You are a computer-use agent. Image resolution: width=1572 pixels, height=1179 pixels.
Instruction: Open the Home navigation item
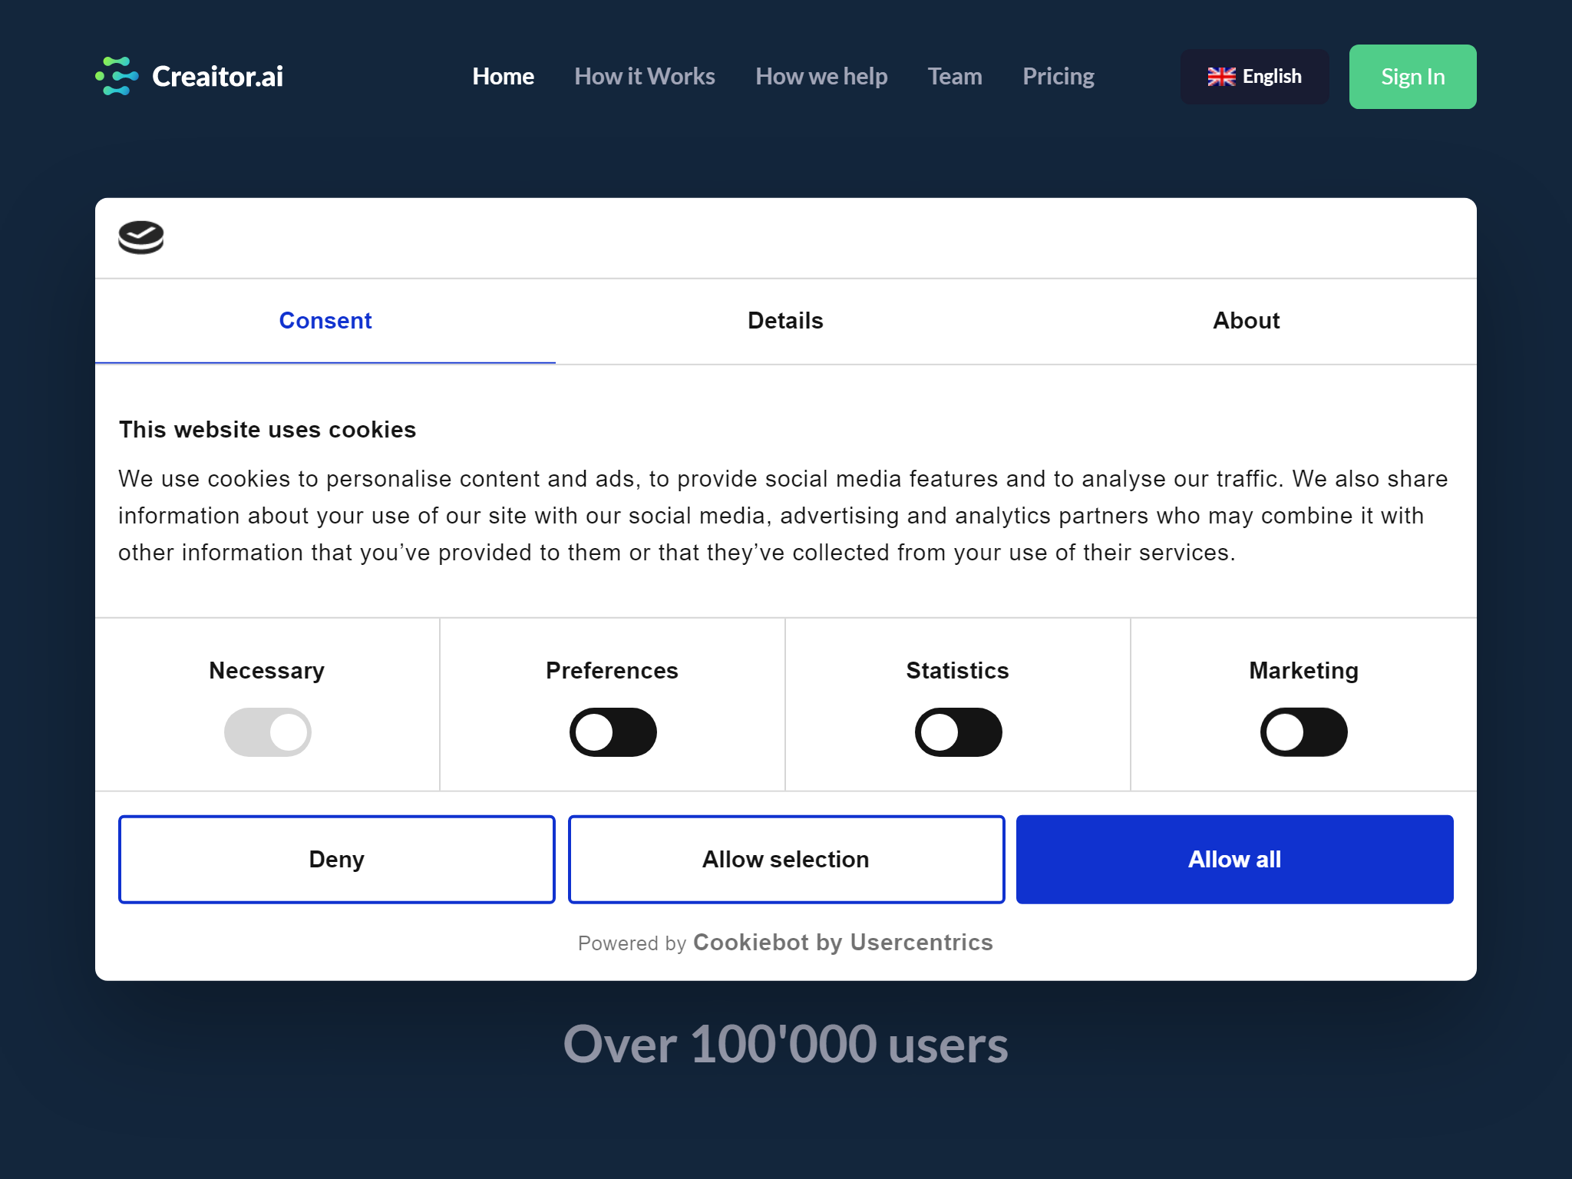tap(504, 76)
